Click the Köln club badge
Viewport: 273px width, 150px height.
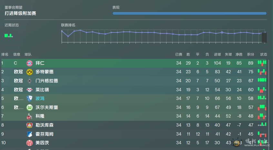[x=30, y=116]
